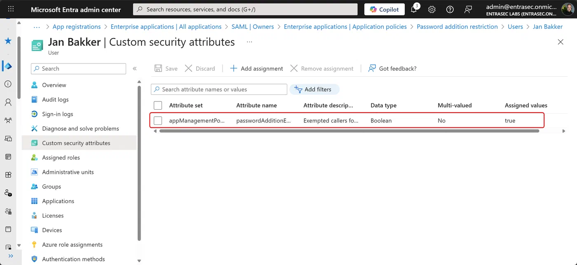Click the Add filters button
Image resolution: width=577 pixels, height=265 pixels.
pyautogui.click(x=314, y=89)
